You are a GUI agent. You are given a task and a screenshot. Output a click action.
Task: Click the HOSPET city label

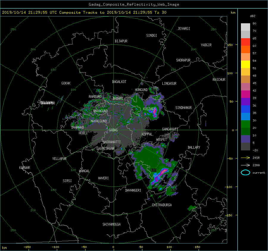[x=161, y=140]
